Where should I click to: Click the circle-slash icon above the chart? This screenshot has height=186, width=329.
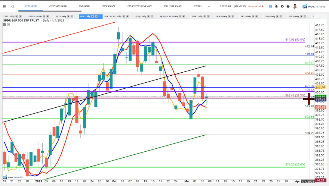click(x=5, y=25)
